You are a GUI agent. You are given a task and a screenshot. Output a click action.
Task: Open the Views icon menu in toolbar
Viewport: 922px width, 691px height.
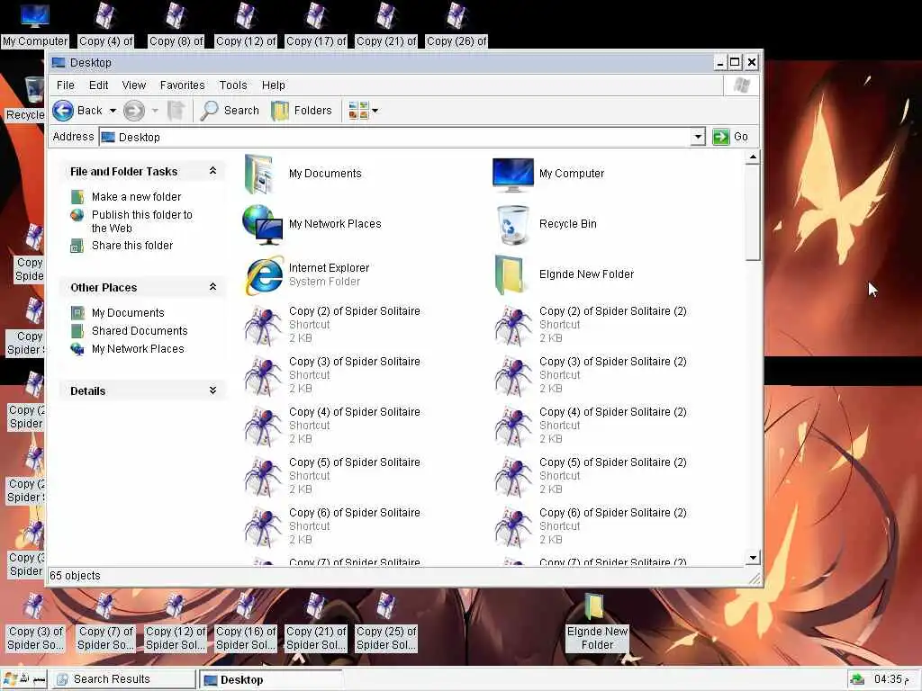pyautogui.click(x=363, y=111)
